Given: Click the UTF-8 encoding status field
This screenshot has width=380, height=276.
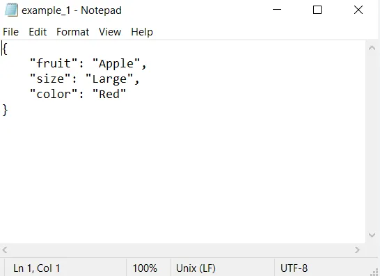Looking at the screenshot, I should pos(294,268).
